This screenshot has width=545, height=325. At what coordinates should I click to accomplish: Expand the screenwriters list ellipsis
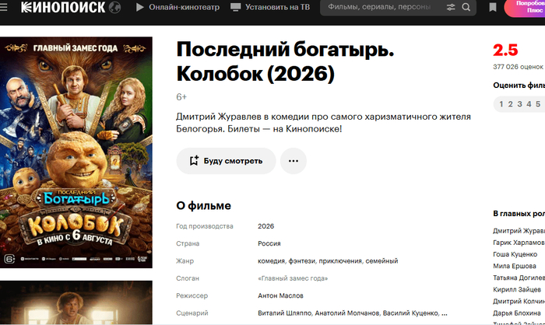(445, 313)
